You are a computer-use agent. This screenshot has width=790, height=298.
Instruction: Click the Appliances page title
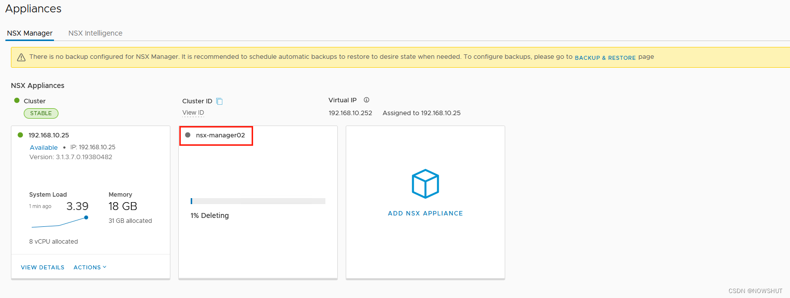(x=33, y=8)
